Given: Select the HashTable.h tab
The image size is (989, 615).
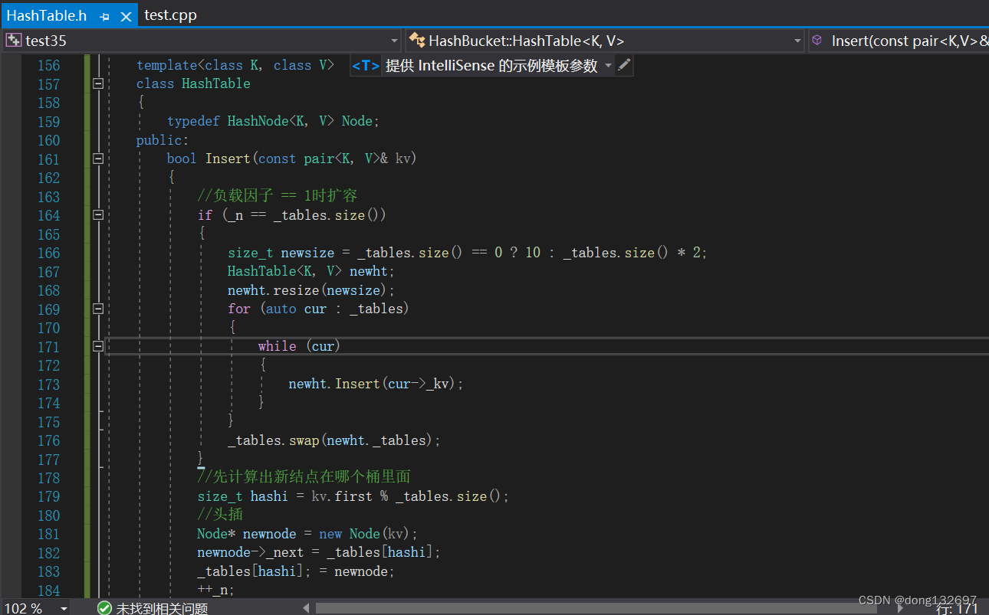Looking at the screenshot, I should coord(47,15).
